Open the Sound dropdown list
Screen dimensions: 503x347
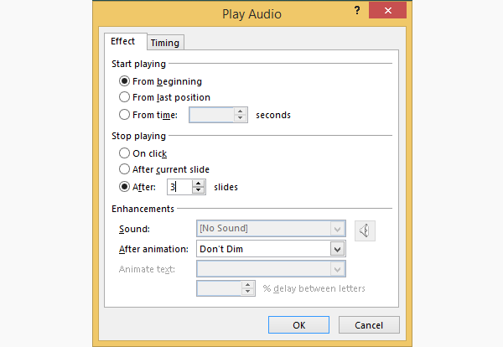click(337, 228)
